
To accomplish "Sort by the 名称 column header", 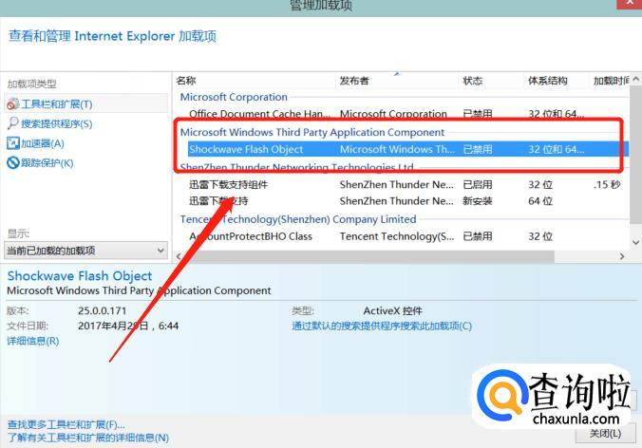I will (186, 81).
